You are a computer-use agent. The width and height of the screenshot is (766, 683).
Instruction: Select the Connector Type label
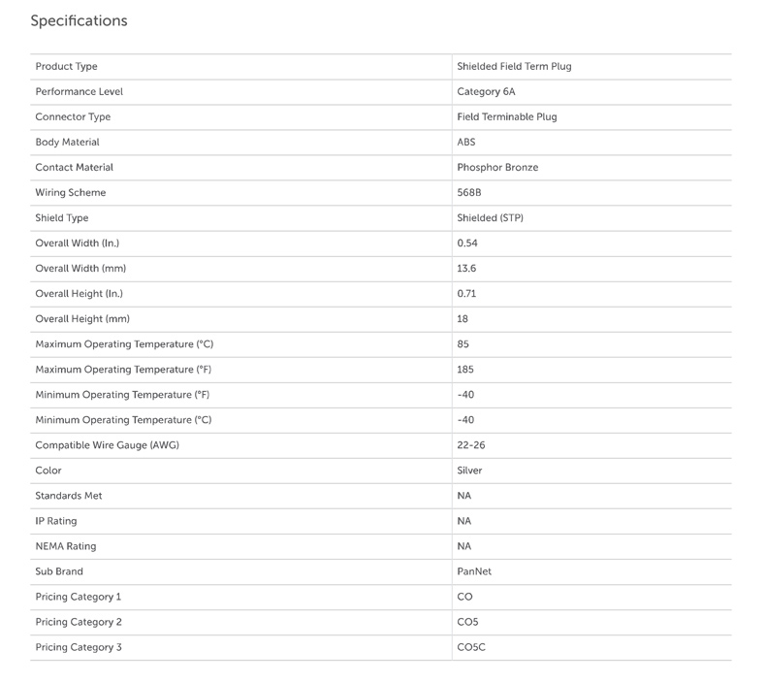(x=73, y=117)
